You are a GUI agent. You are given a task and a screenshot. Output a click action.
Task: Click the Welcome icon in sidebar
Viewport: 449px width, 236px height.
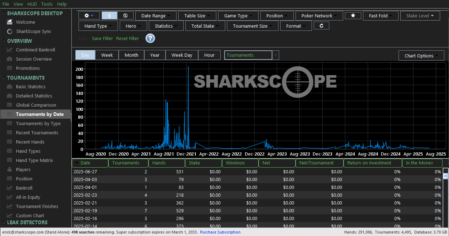tap(10, 22)
